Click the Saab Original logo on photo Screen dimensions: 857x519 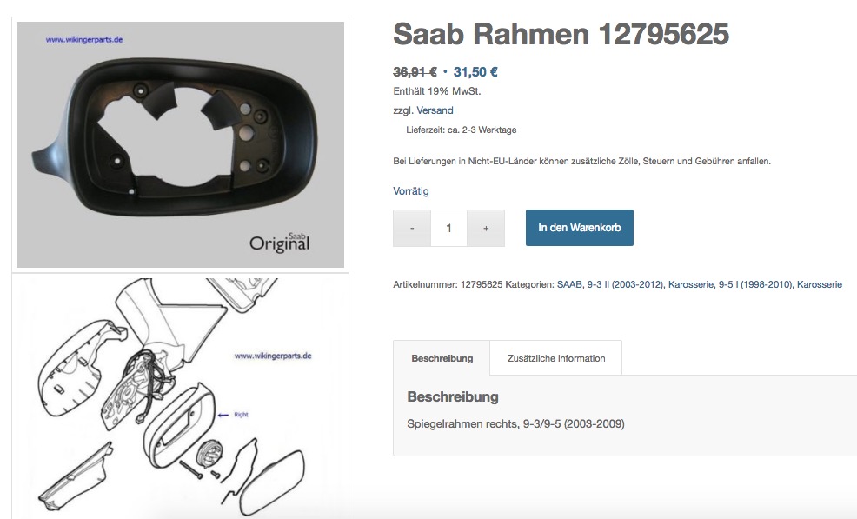(280, 243)
